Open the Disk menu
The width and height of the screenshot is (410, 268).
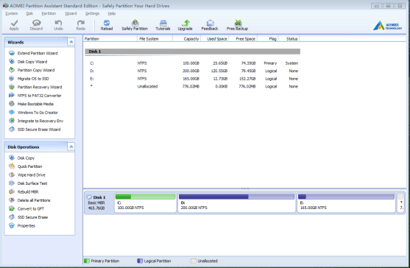coord(29,13)
